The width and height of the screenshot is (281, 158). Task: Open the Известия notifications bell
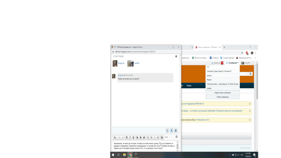click(x=217, y=63)
